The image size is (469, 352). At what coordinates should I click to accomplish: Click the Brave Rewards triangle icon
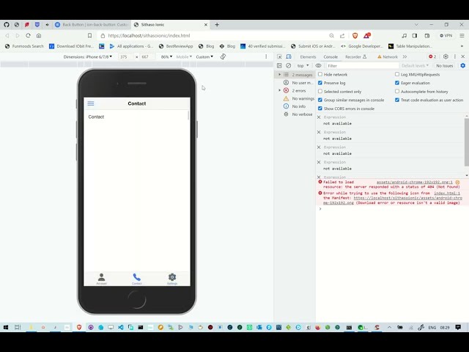tap(366, 36)
